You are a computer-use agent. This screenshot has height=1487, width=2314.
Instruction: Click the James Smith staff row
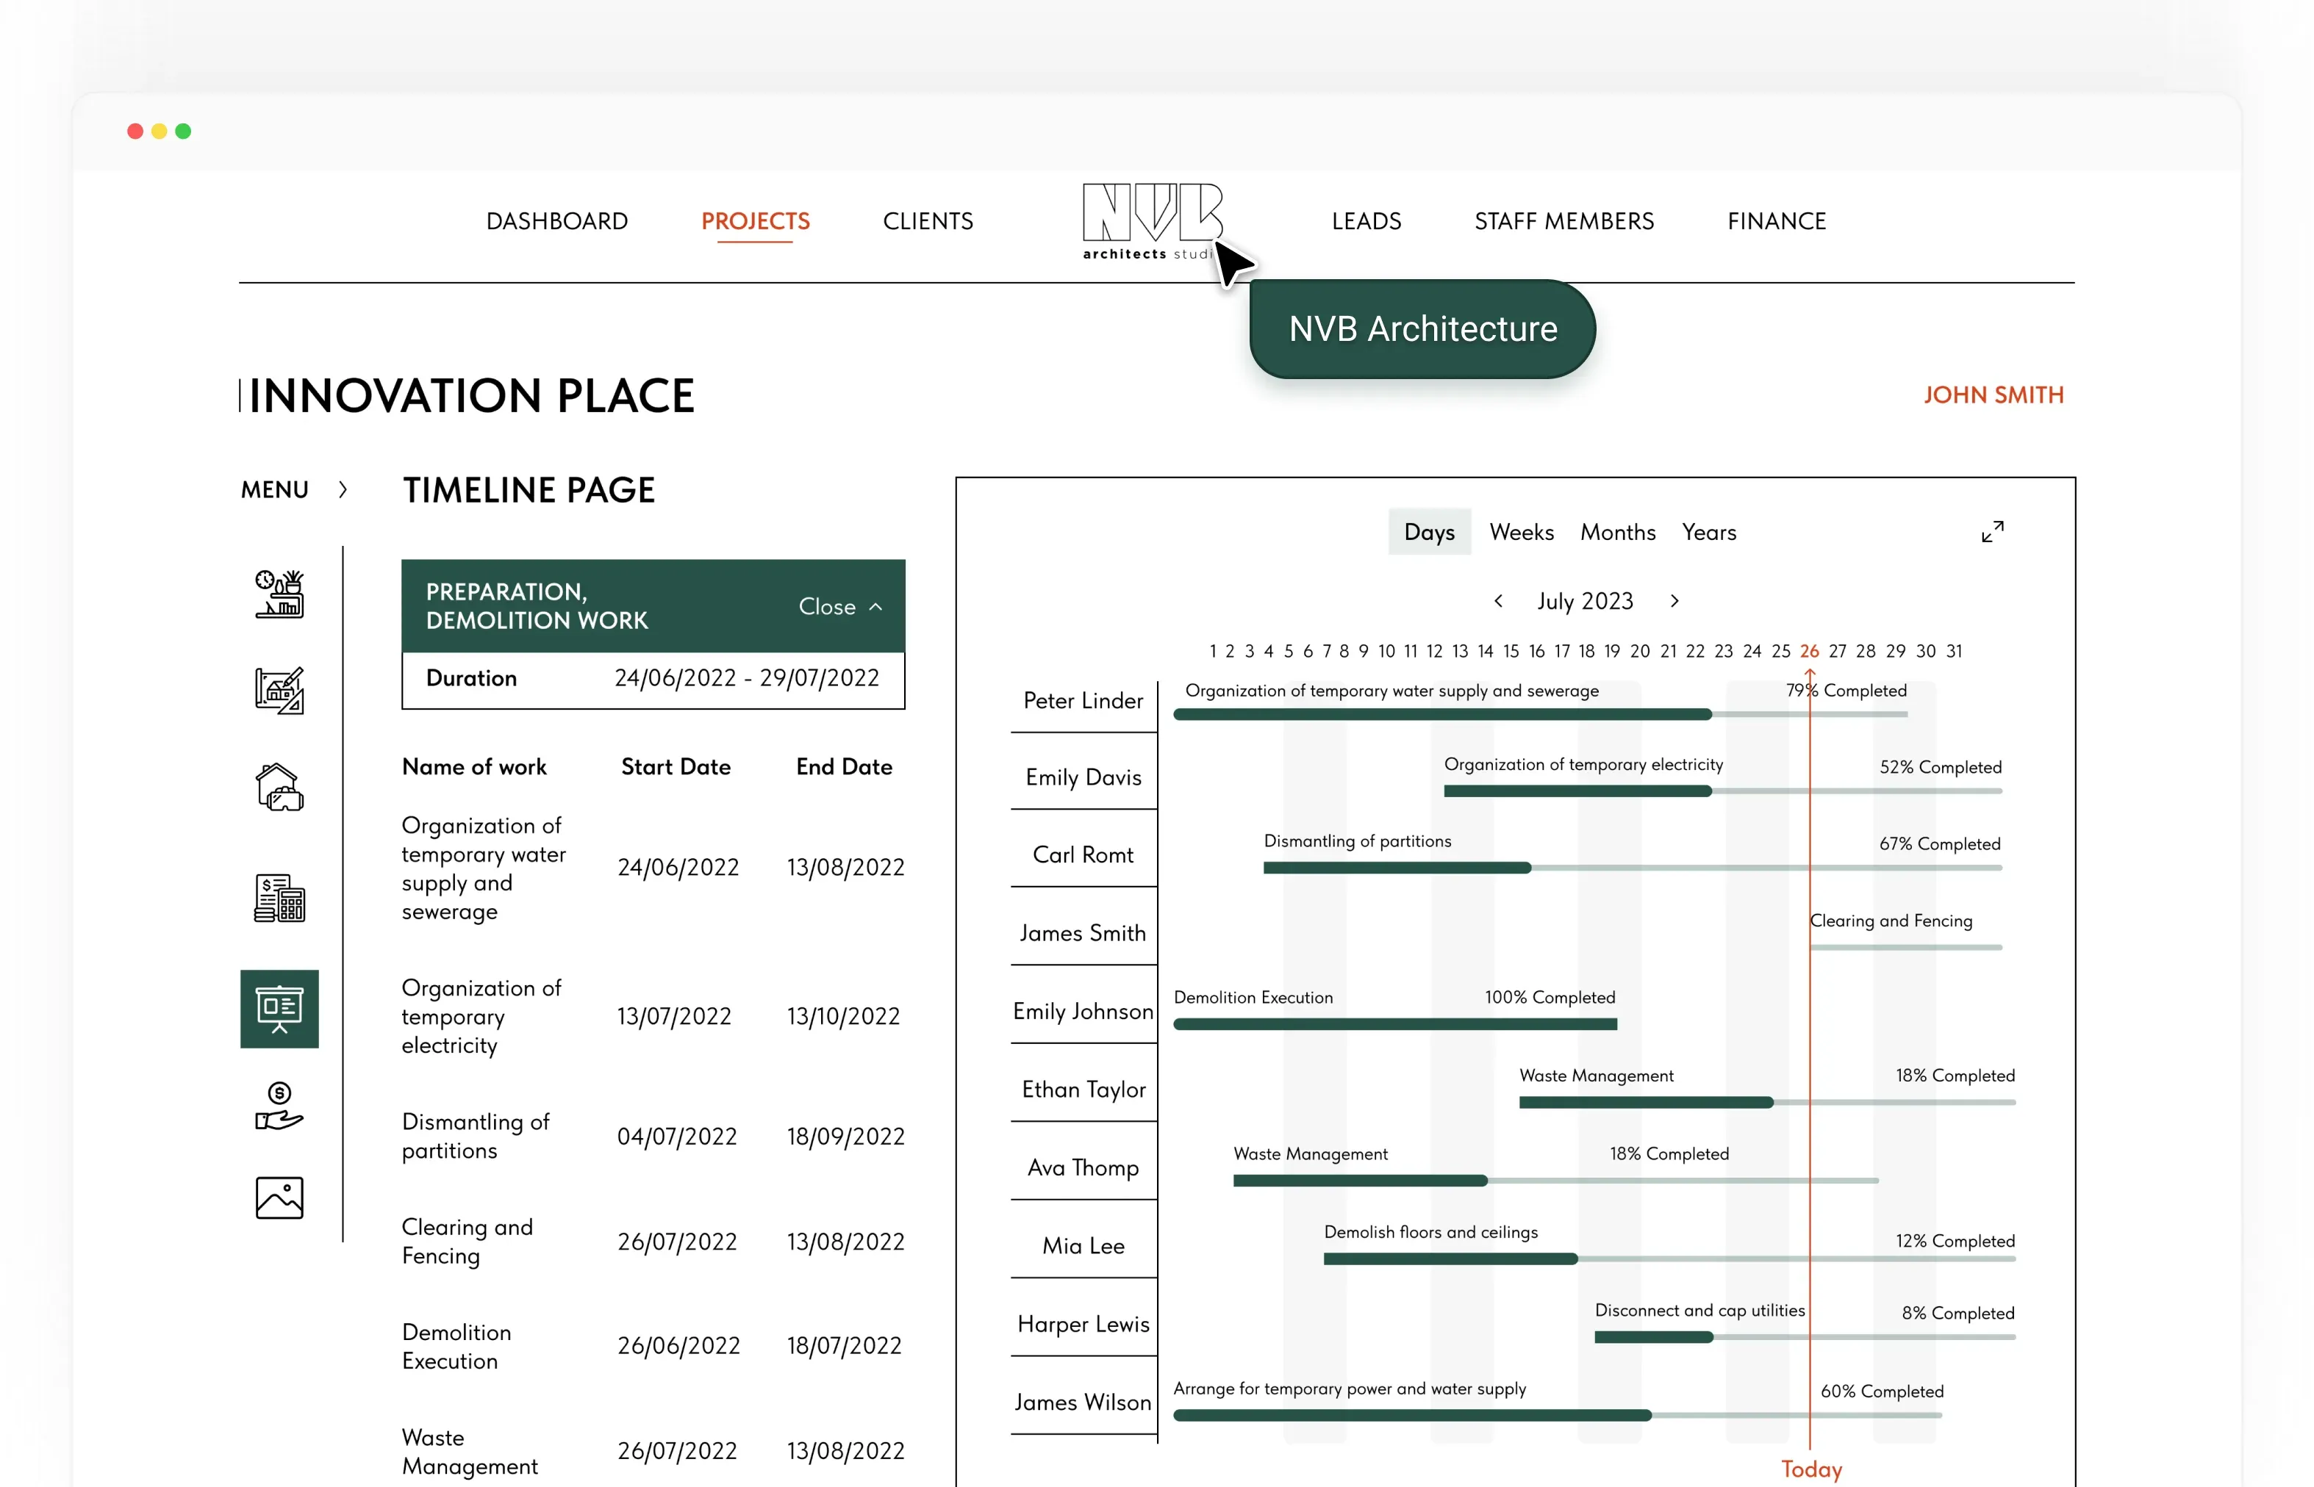pos(1083,932)
